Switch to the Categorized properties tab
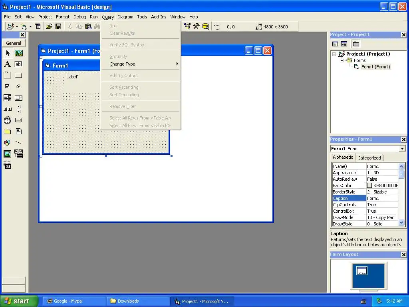The image size is (409, 307). (x=369, y=158)
